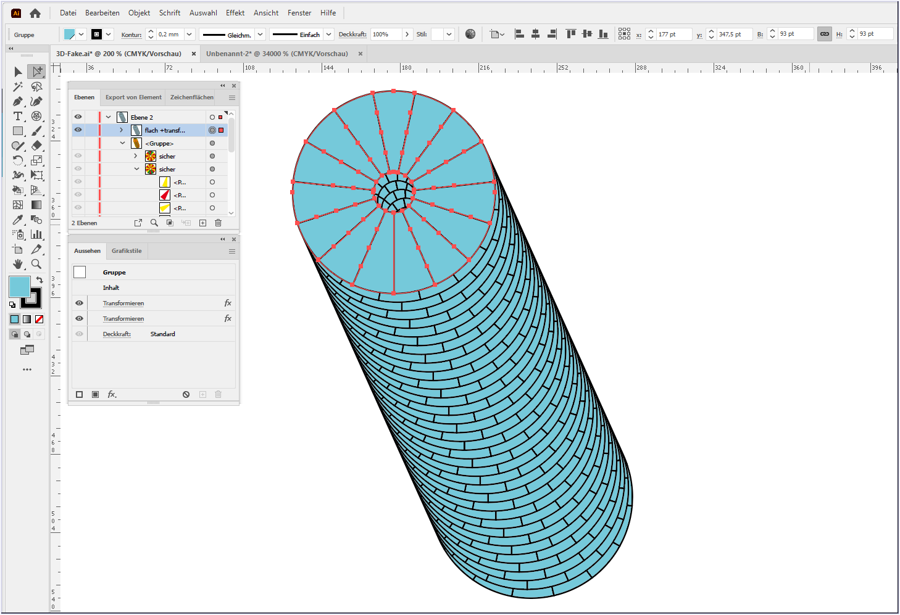
Task: Enable the Deckkraft eye toggle in Aussehen panel
Action: (x=79, y=333)
